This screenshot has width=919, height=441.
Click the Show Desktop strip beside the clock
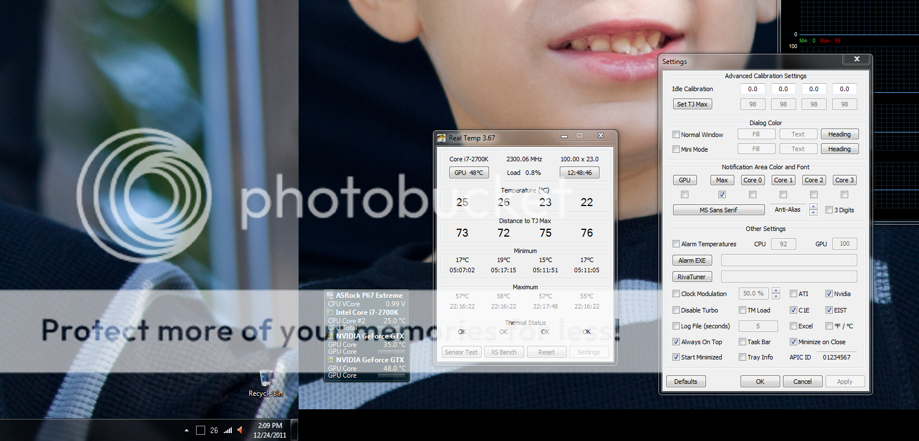click(x=294, y=430)
